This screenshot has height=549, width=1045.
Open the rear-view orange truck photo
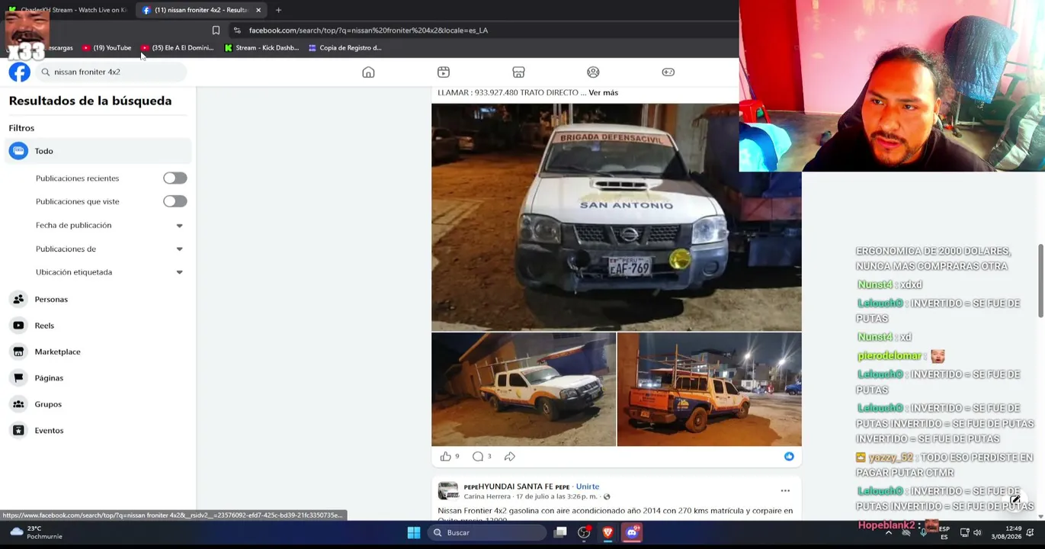(x=710, y=389)
